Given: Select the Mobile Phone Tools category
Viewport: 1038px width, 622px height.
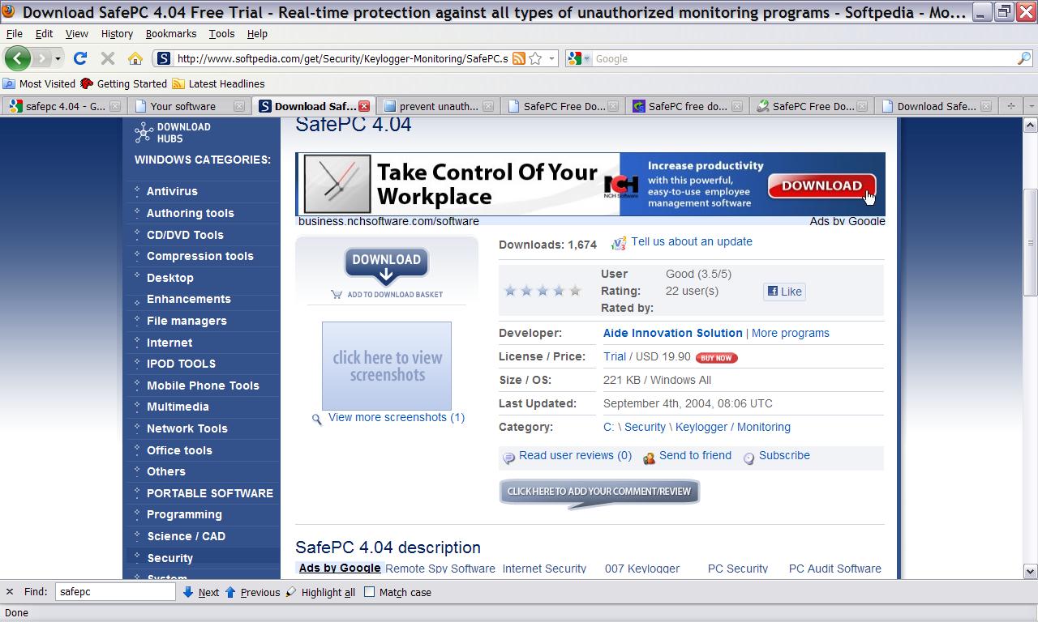Looking at the screenshot, I should click(203, 386).
